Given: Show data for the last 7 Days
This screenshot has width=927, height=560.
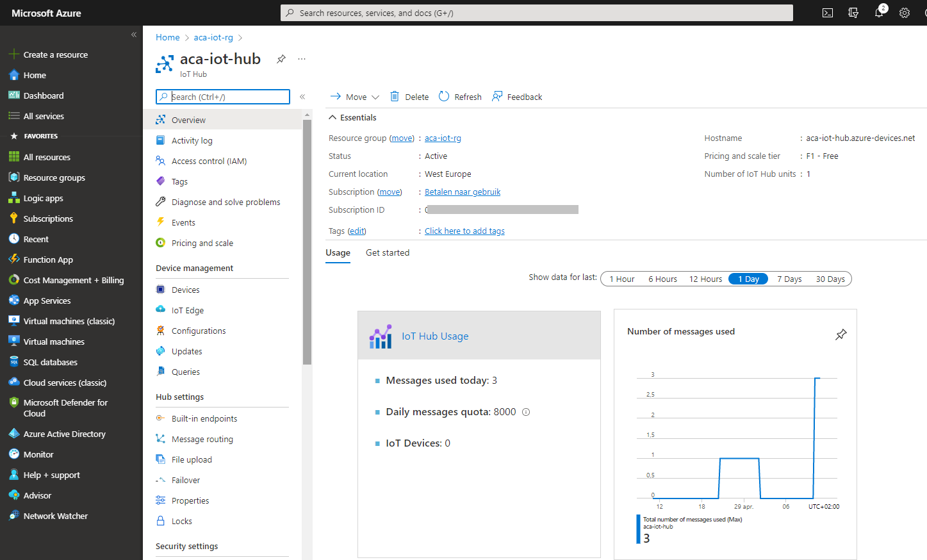Looking at the screenshot, I should pos(789,279).
